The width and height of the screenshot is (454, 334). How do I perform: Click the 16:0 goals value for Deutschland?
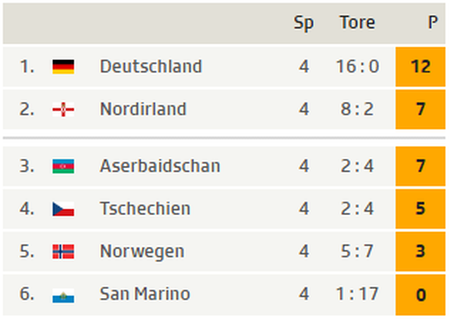pyautogui.click(x=357, y=66)
